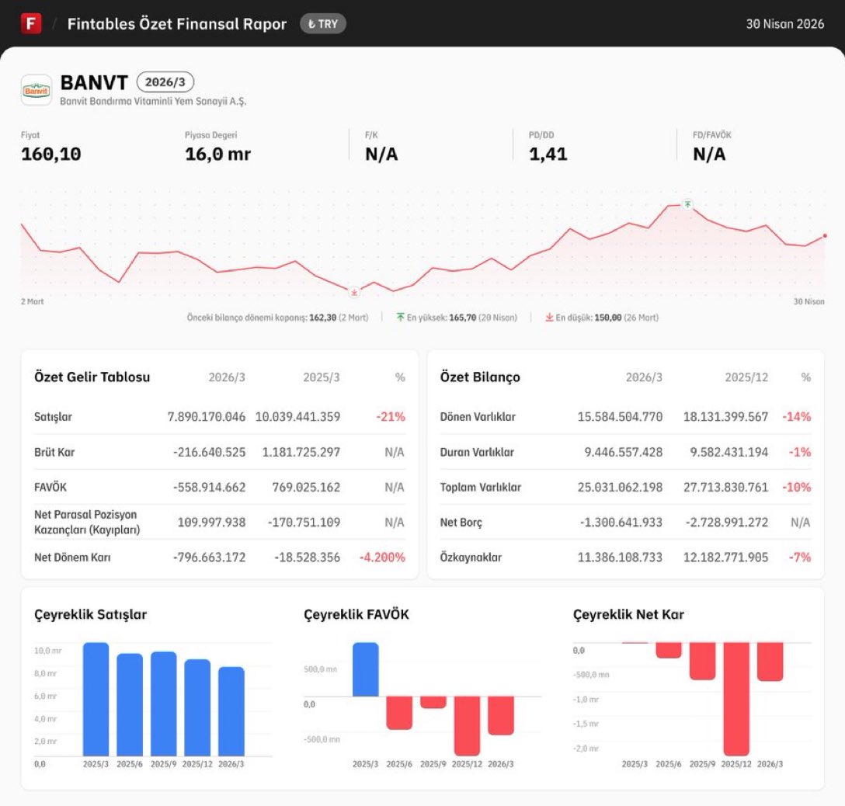Click the Piyasa Değeri value 16,0 mr
The image size is (845, 806).
(217, 154)
